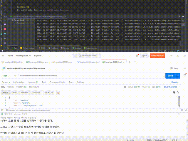
Task: Open Python Packages tool window
Action: (28, 48)
